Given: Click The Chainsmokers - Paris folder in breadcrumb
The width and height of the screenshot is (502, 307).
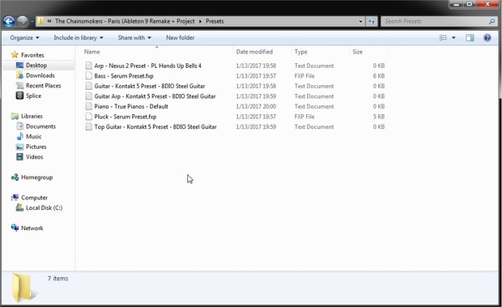Looking at the screenshot, I should click(125, 21).
